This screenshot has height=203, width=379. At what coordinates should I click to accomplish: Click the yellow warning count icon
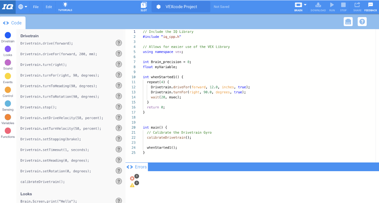coord(132,185)
